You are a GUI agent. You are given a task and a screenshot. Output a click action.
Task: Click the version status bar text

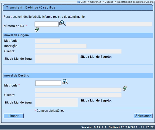[117, 127]
